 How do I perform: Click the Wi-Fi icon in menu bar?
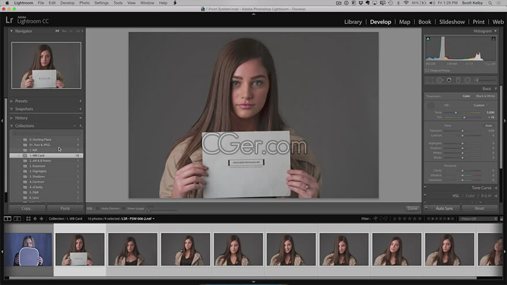(406, 3)
